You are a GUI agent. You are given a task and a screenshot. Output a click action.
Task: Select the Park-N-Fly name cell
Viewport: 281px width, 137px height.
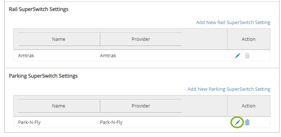coord(29,122)
